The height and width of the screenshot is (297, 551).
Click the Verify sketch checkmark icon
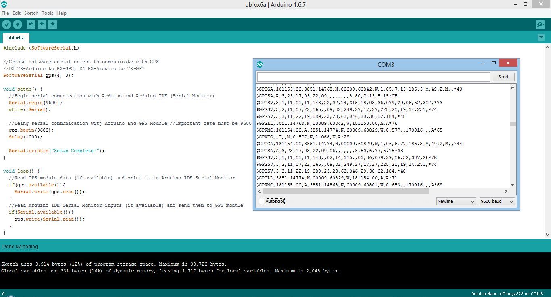click(x=6, y=25)
